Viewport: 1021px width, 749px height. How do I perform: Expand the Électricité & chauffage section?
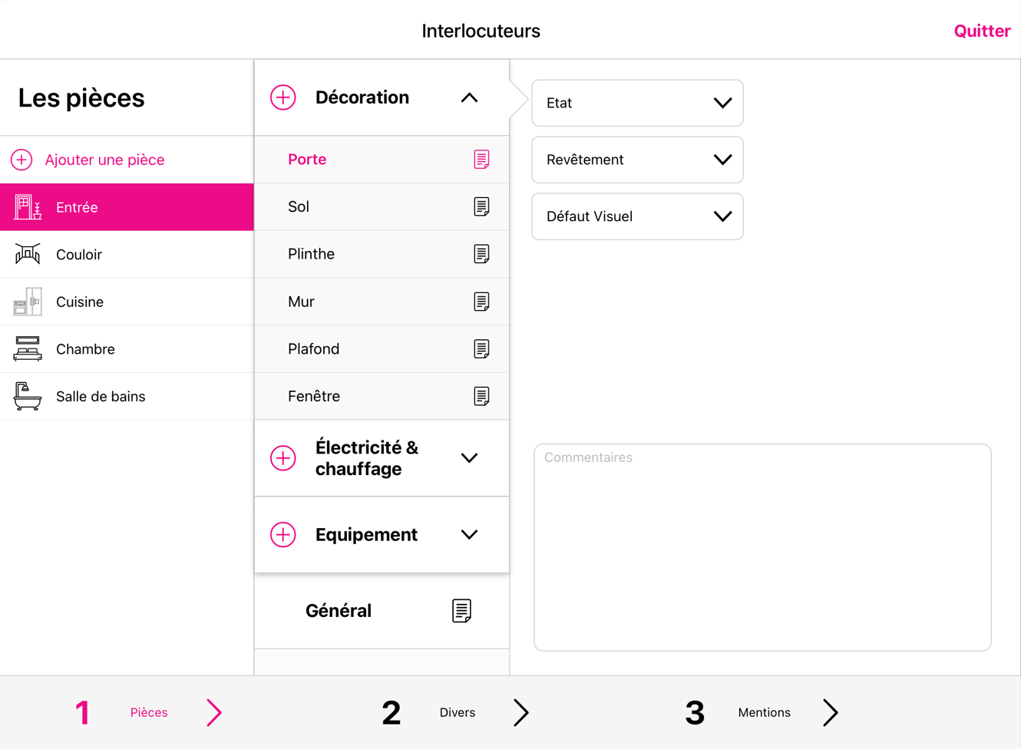[469, 458]
